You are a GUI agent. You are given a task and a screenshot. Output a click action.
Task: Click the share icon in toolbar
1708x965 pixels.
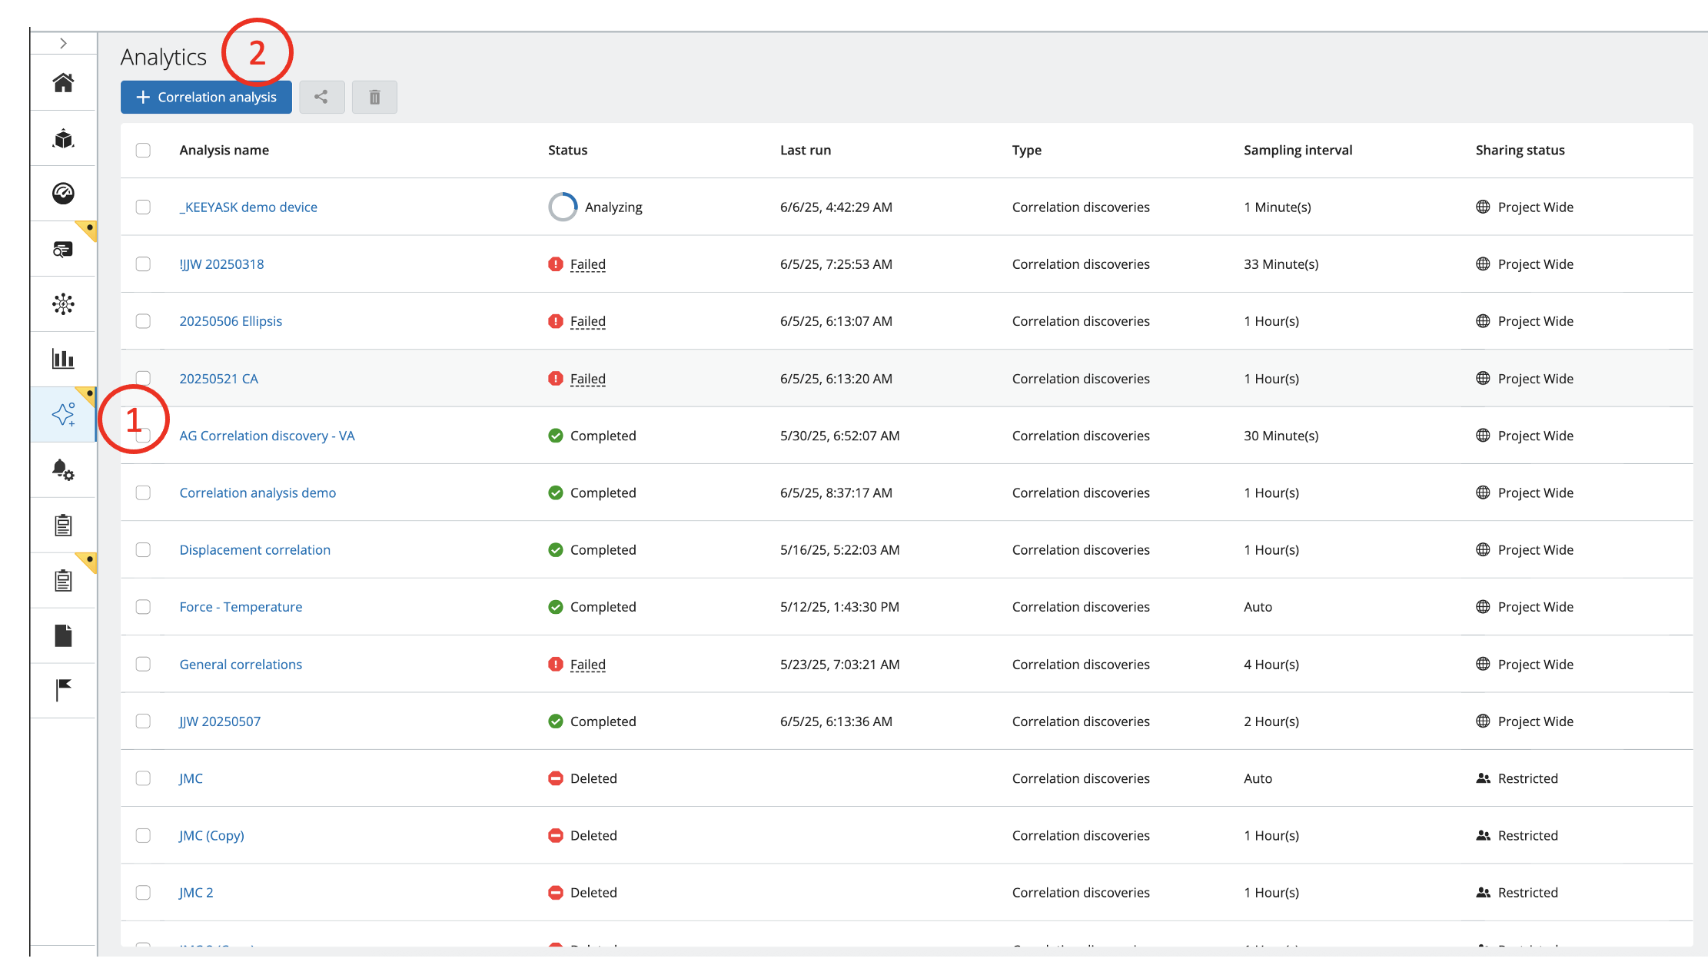coord(321,97)
